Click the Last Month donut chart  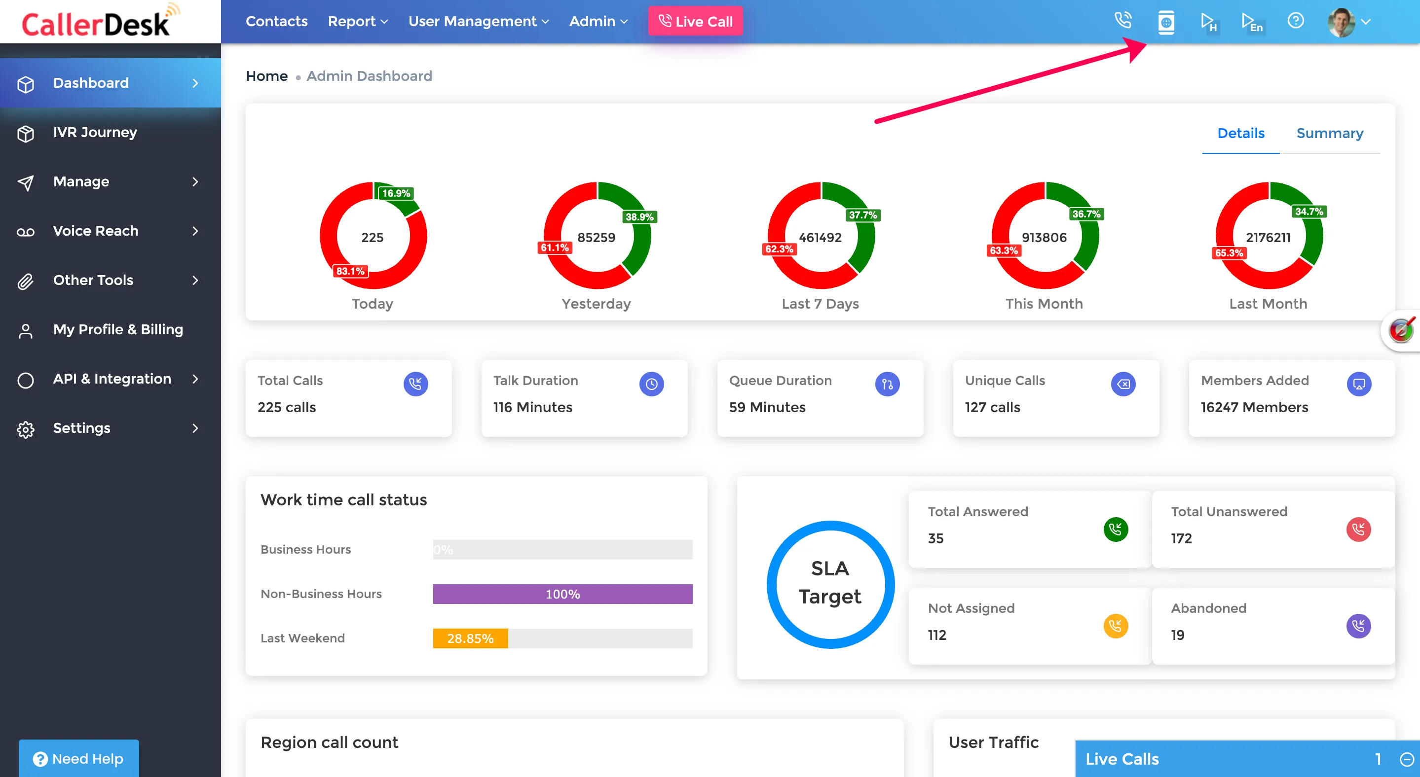pos(1269,236)
